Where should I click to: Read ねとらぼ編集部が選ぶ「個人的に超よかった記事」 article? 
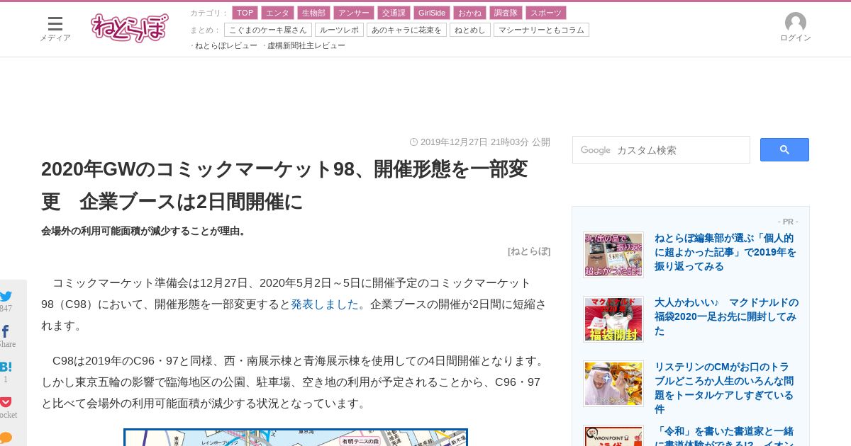tap(725, 252)
